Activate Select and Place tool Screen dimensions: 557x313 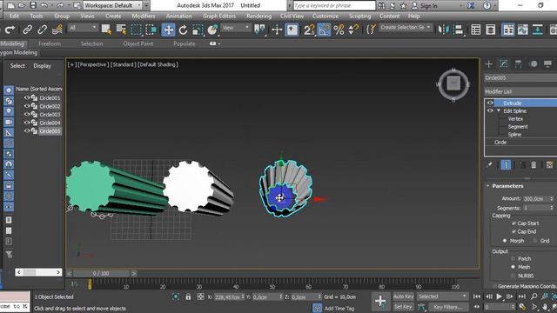212,30
